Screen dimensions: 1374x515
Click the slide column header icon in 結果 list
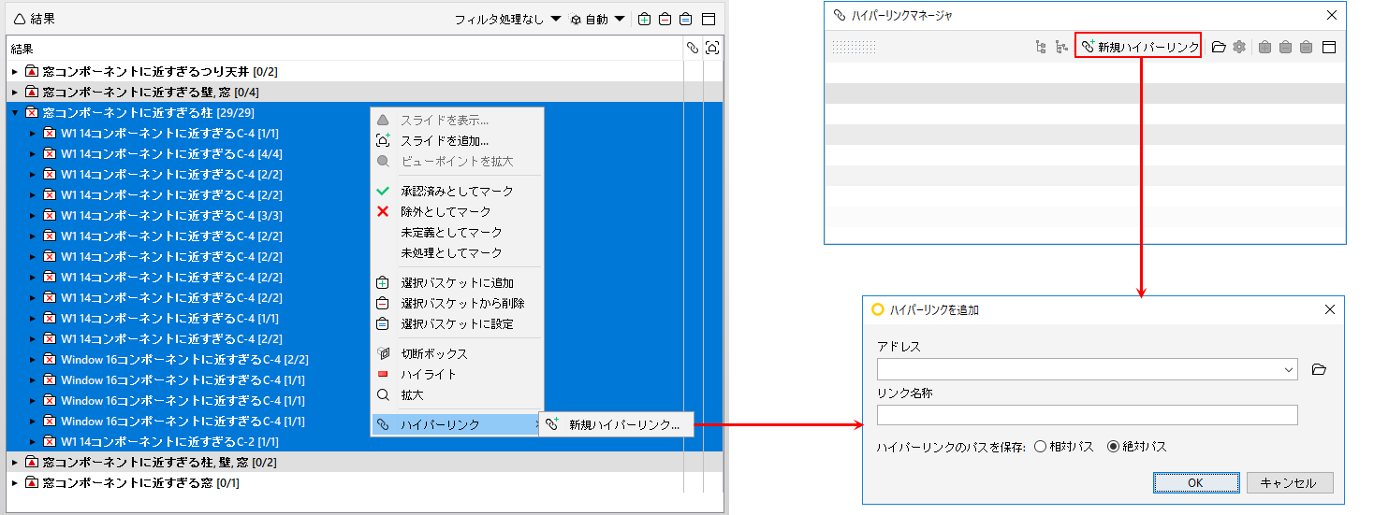(712, 48)
